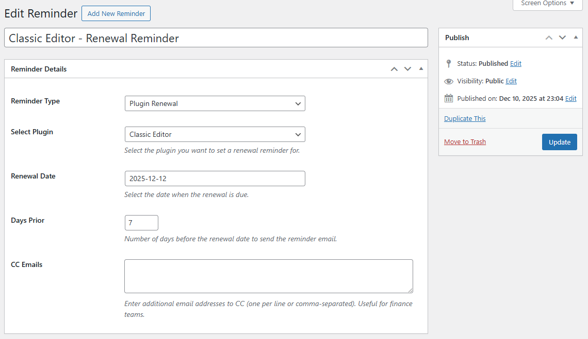
Task: Move reminder to Trash
Action: pos(465,142)
